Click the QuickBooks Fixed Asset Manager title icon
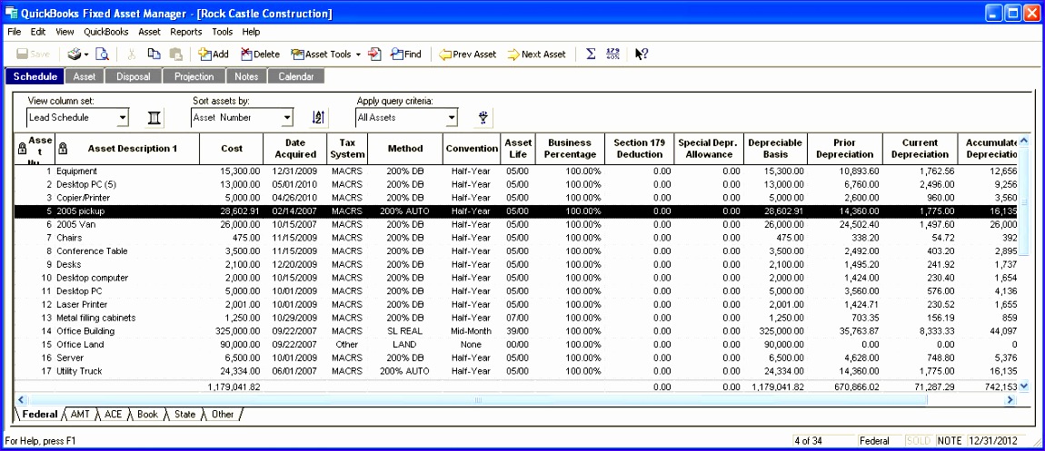The height and width of the screenshot is (451, 1045). (x=11, y=14)
